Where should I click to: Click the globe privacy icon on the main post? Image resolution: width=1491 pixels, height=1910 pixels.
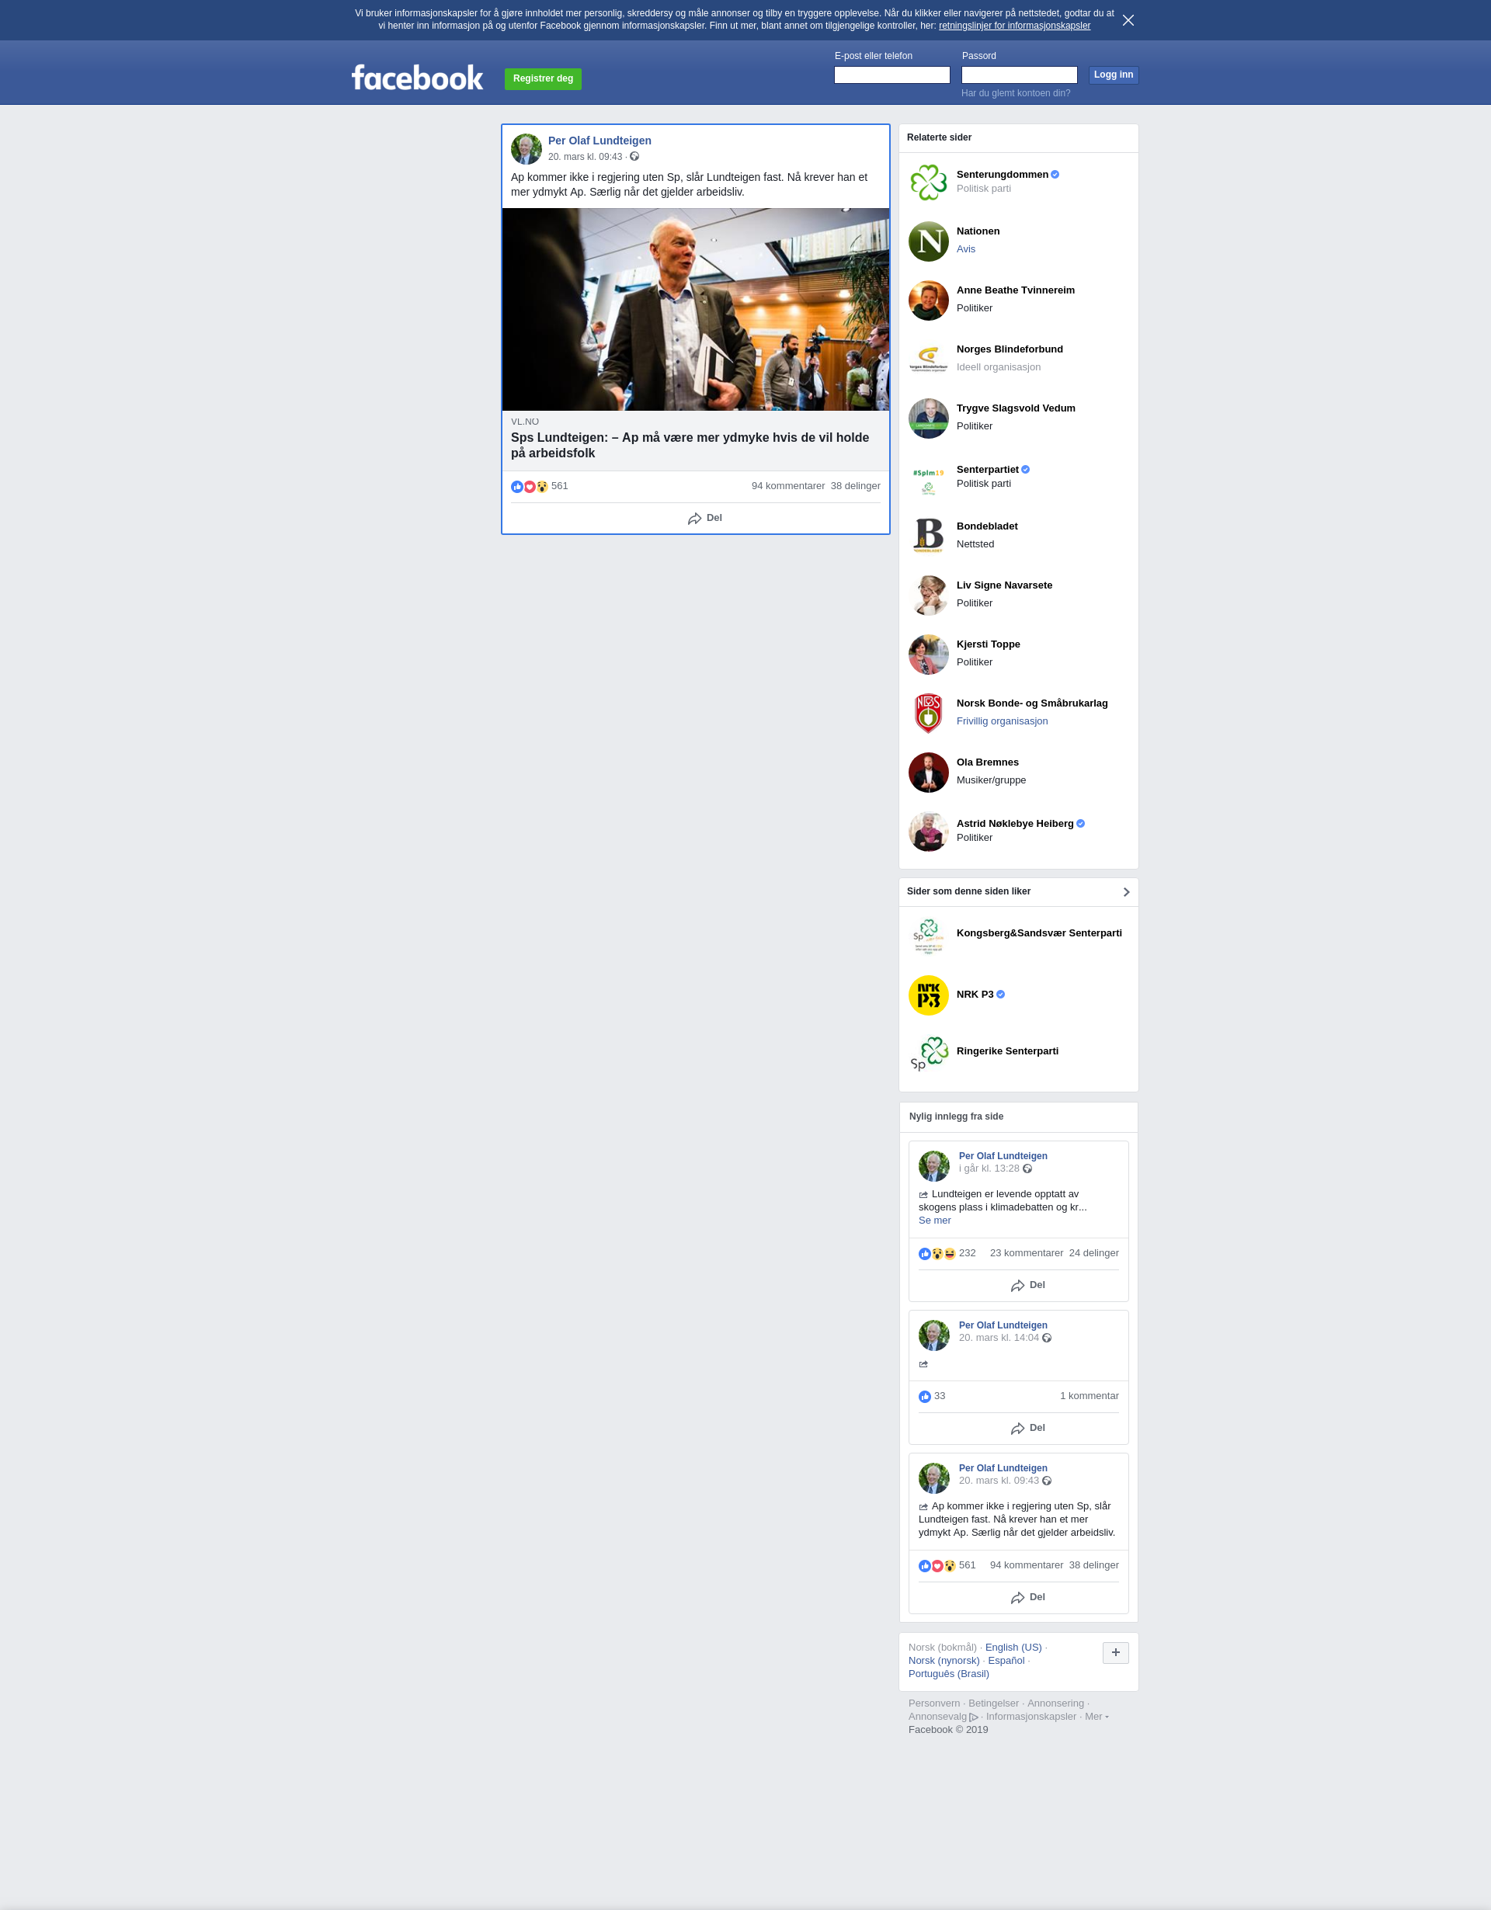635,157
